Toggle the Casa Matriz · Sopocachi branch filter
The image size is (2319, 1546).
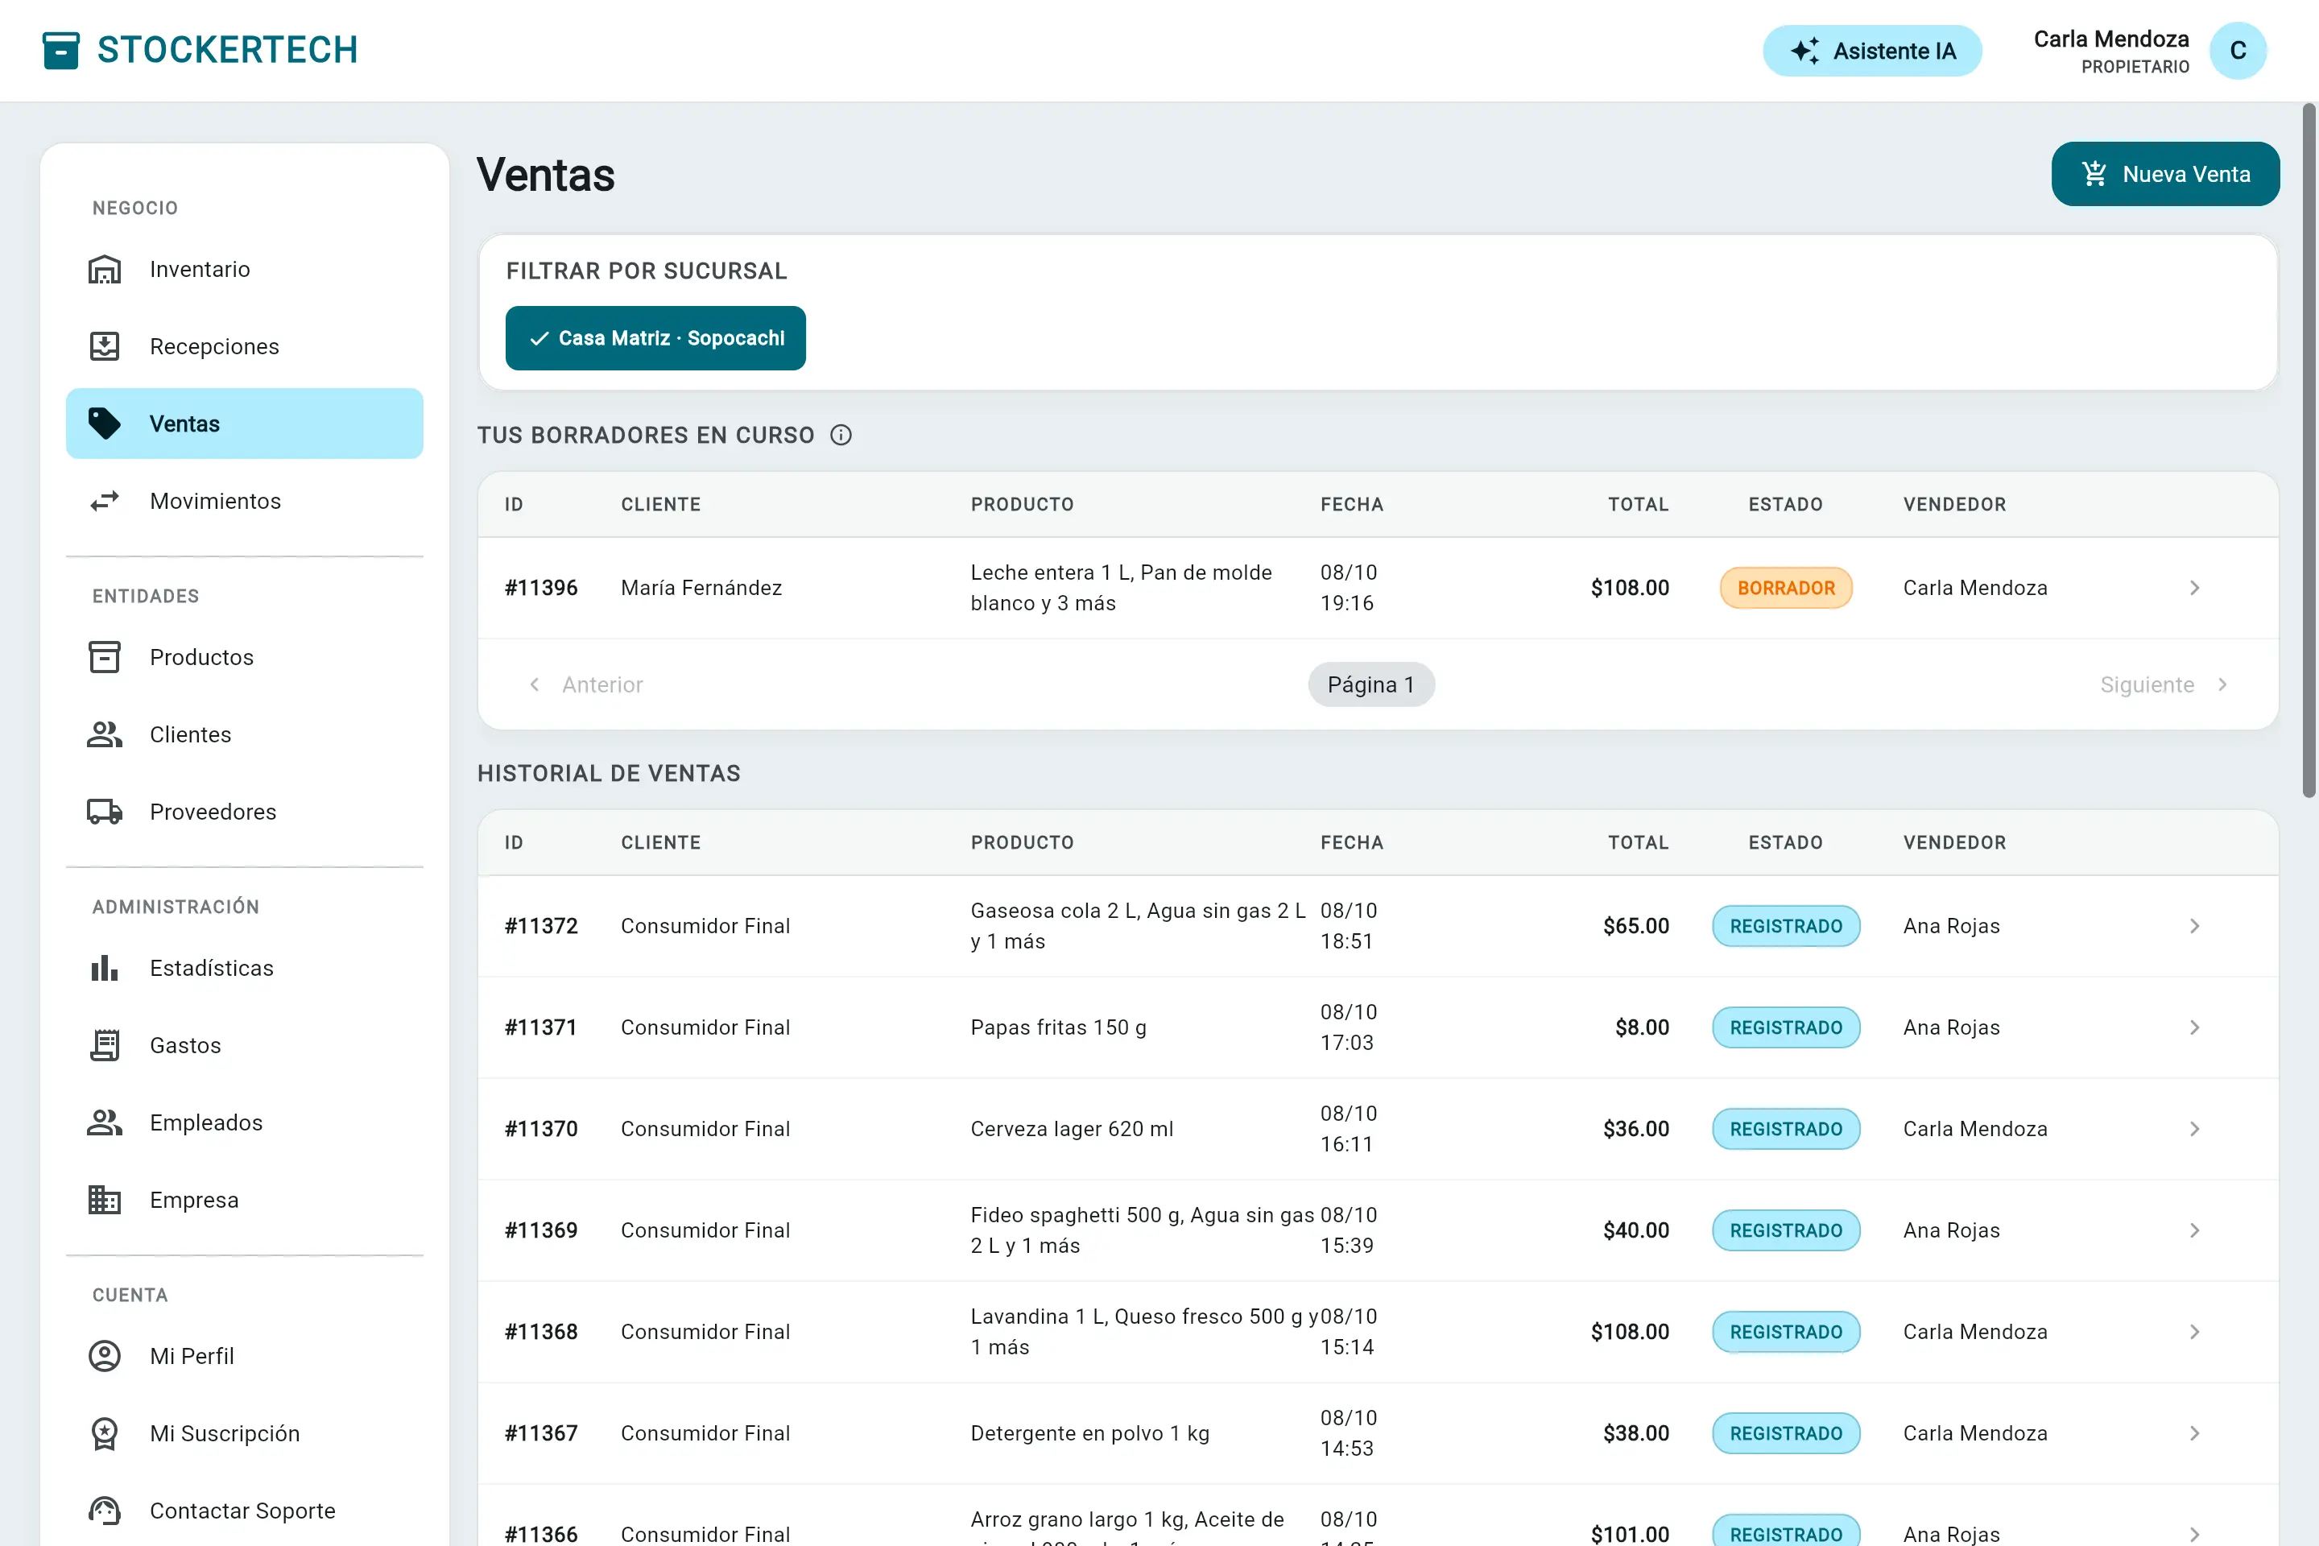tap(655, 338)
